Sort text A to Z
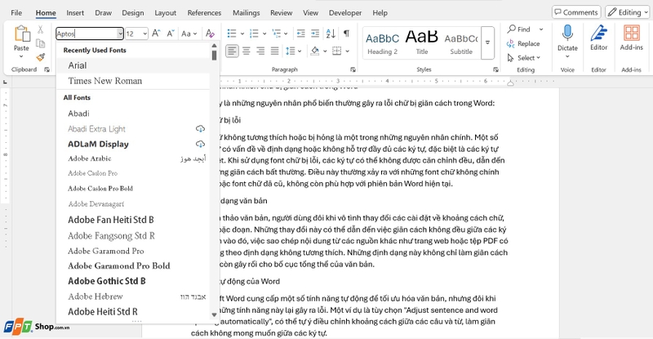Viewport: 653px width, 339px height. tap(331, 33)
